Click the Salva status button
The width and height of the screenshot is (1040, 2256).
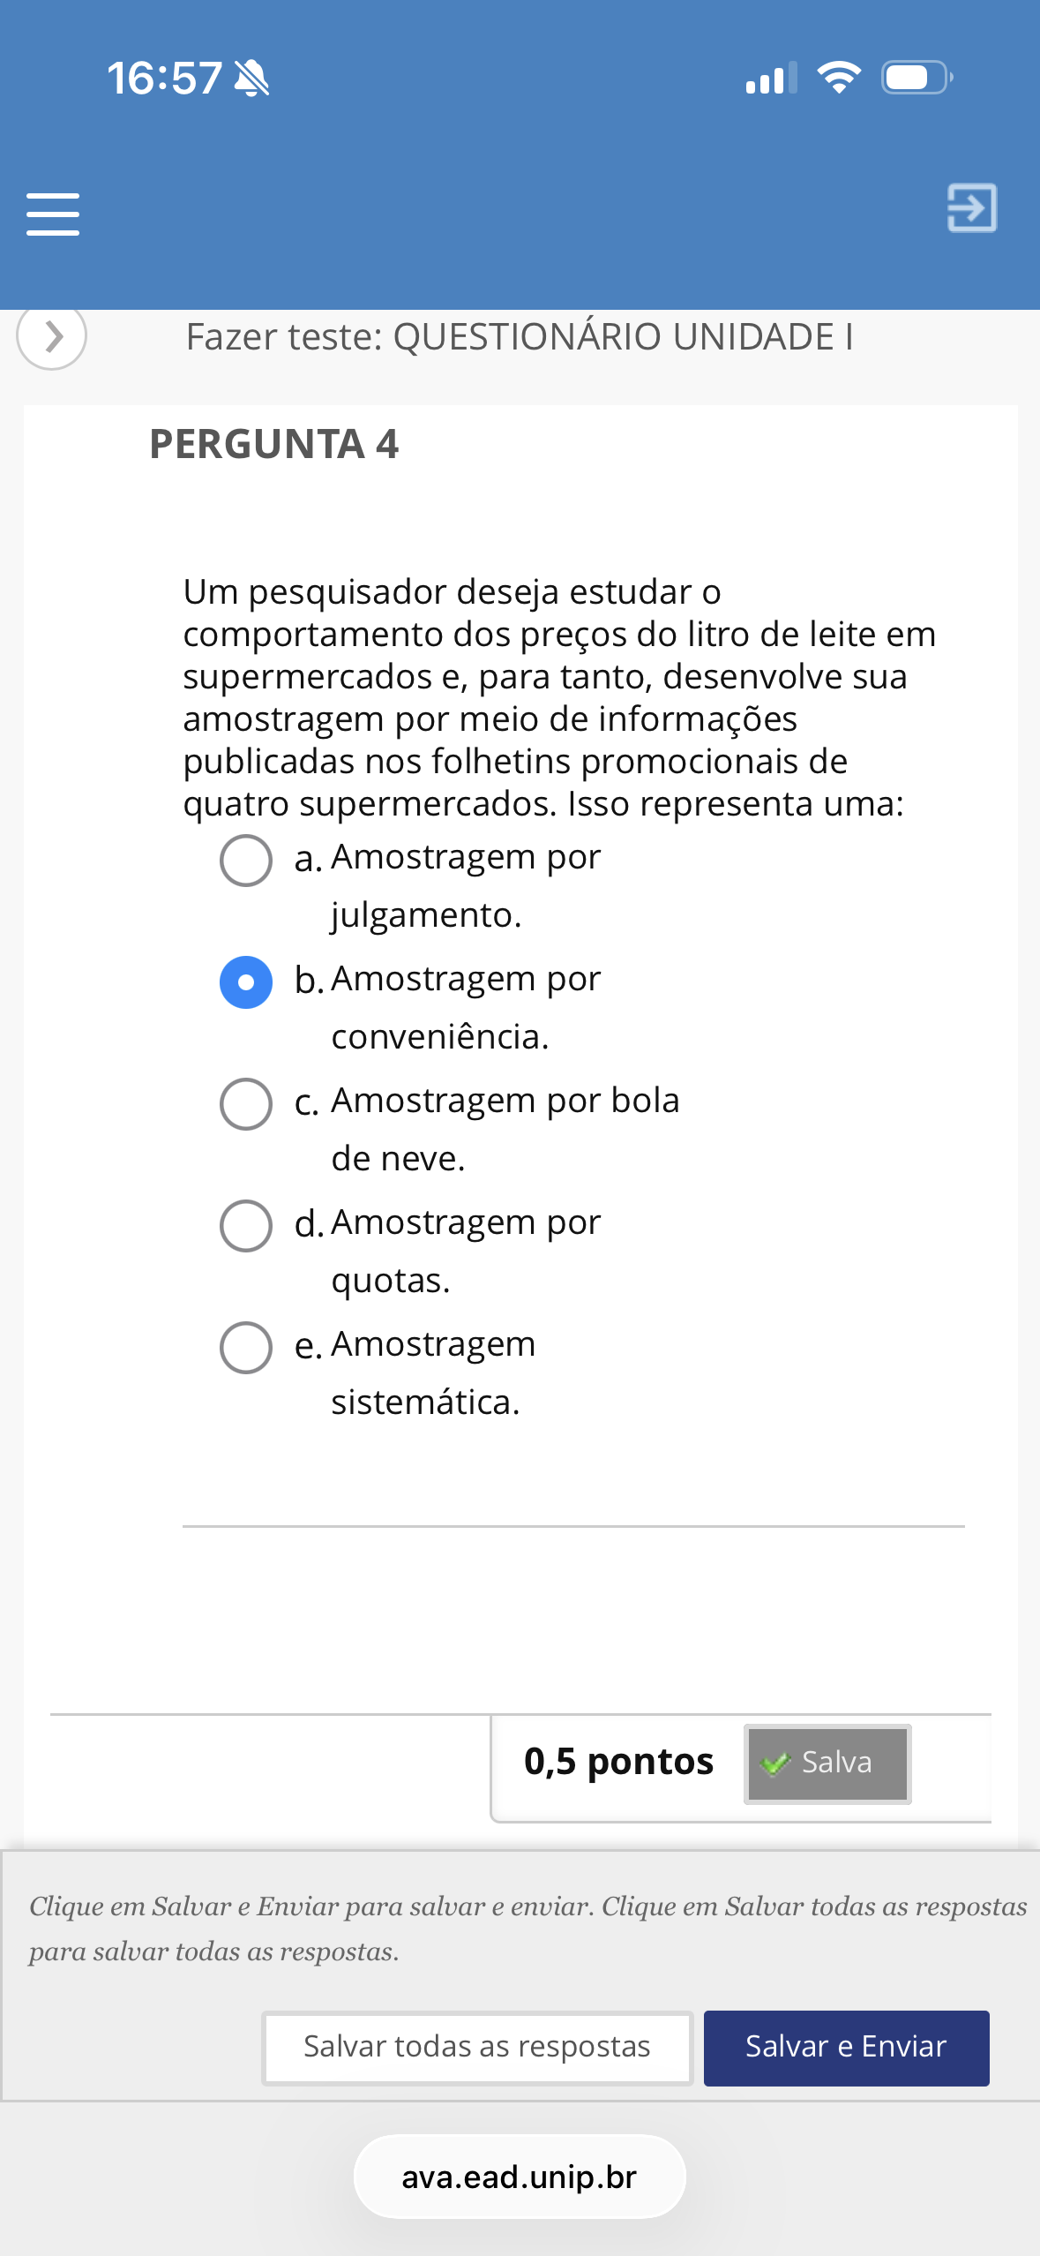coord(827,1763)
